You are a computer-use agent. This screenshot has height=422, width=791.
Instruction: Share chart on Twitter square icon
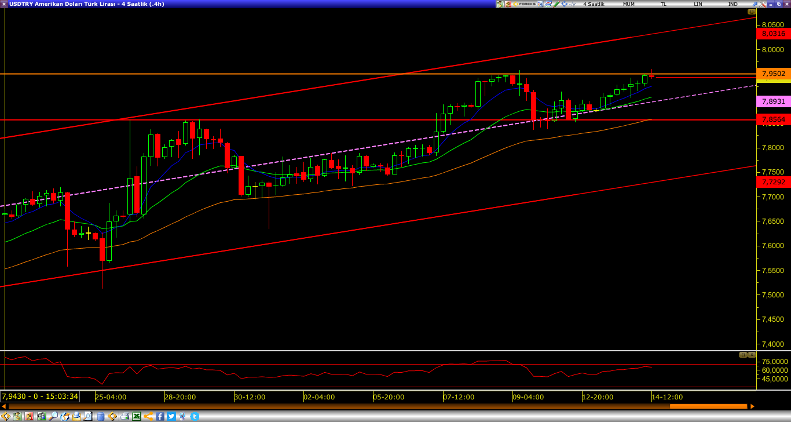click(171, 416)
